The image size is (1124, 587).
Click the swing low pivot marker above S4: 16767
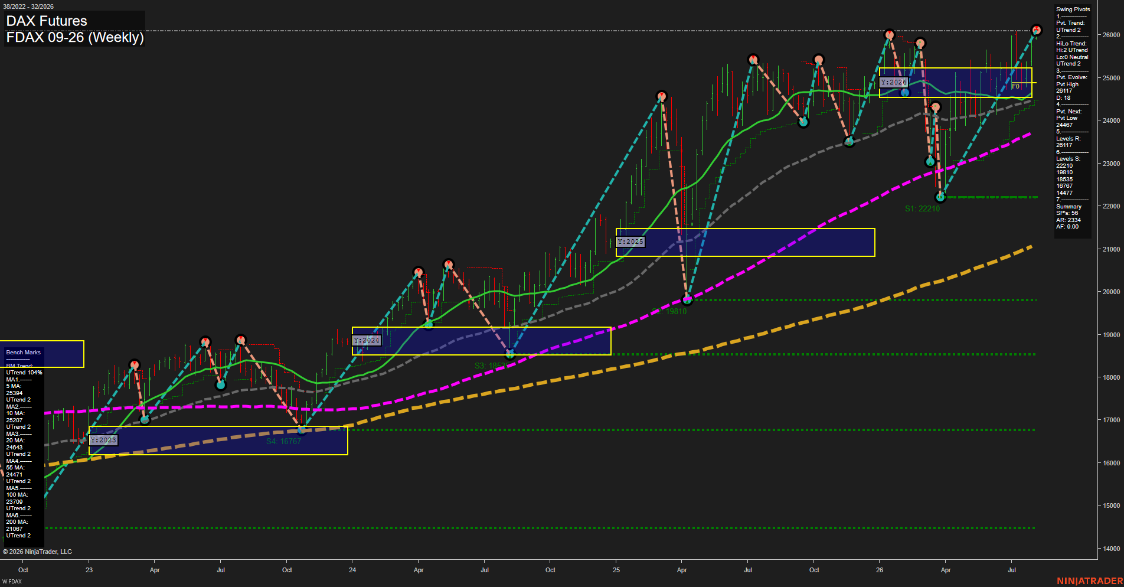302,430
